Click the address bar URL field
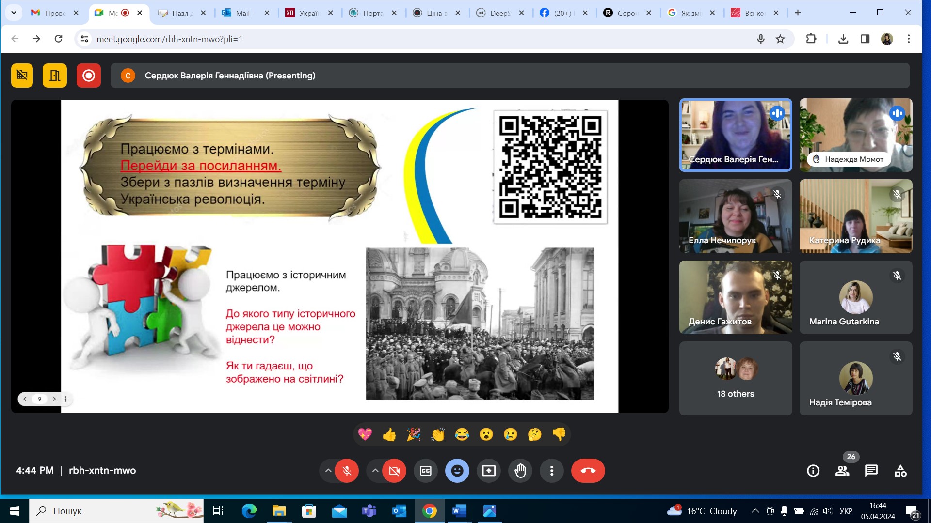931x523 pixels. (x=422, y=39)
